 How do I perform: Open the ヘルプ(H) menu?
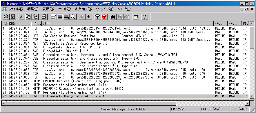(124, 9)
